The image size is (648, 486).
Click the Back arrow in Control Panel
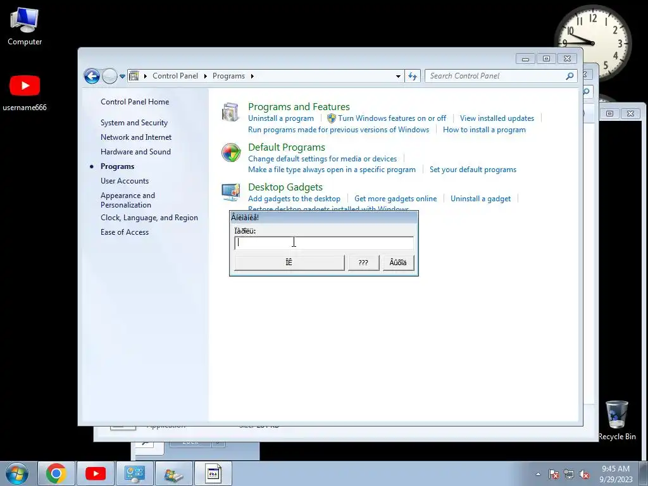click(92, 76)
